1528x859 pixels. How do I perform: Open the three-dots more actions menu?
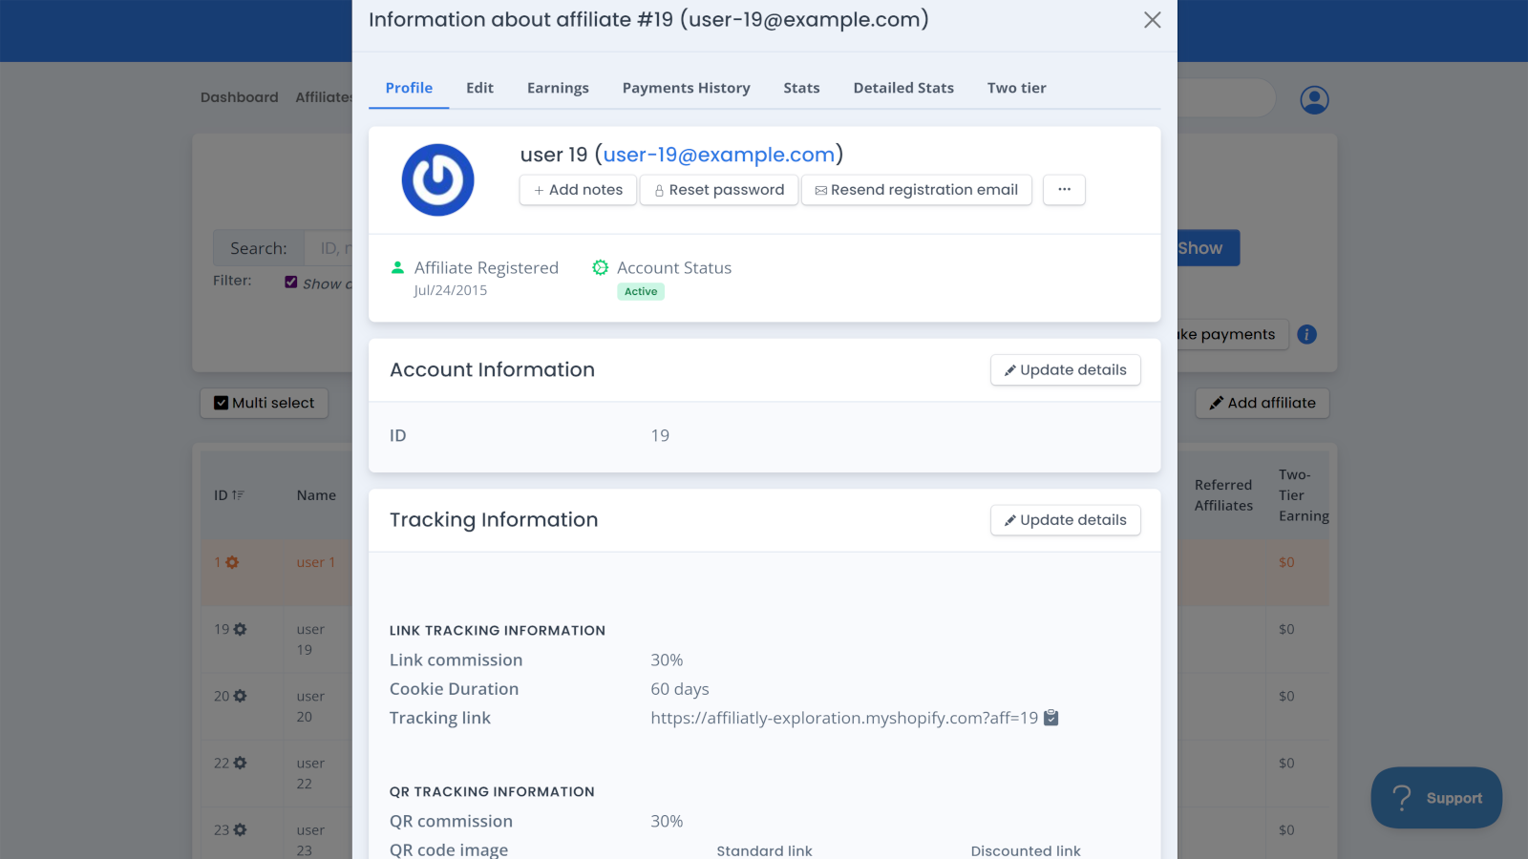pos(1064,190)
